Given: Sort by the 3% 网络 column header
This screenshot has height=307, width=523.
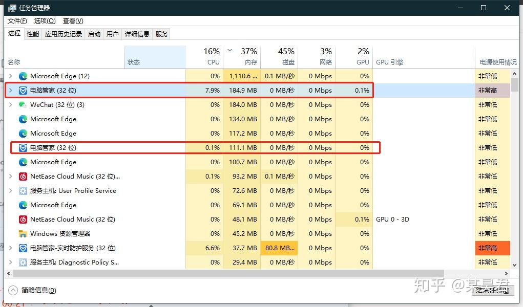Looking at the screenshot, I should coord(317,57).
